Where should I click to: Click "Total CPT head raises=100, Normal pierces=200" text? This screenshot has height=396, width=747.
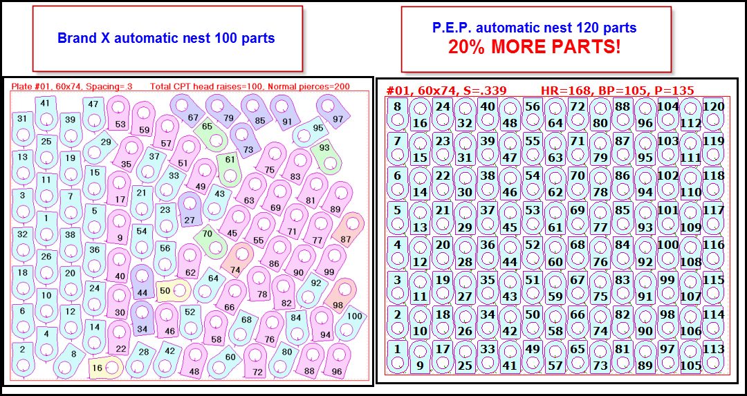coord(250,86)
